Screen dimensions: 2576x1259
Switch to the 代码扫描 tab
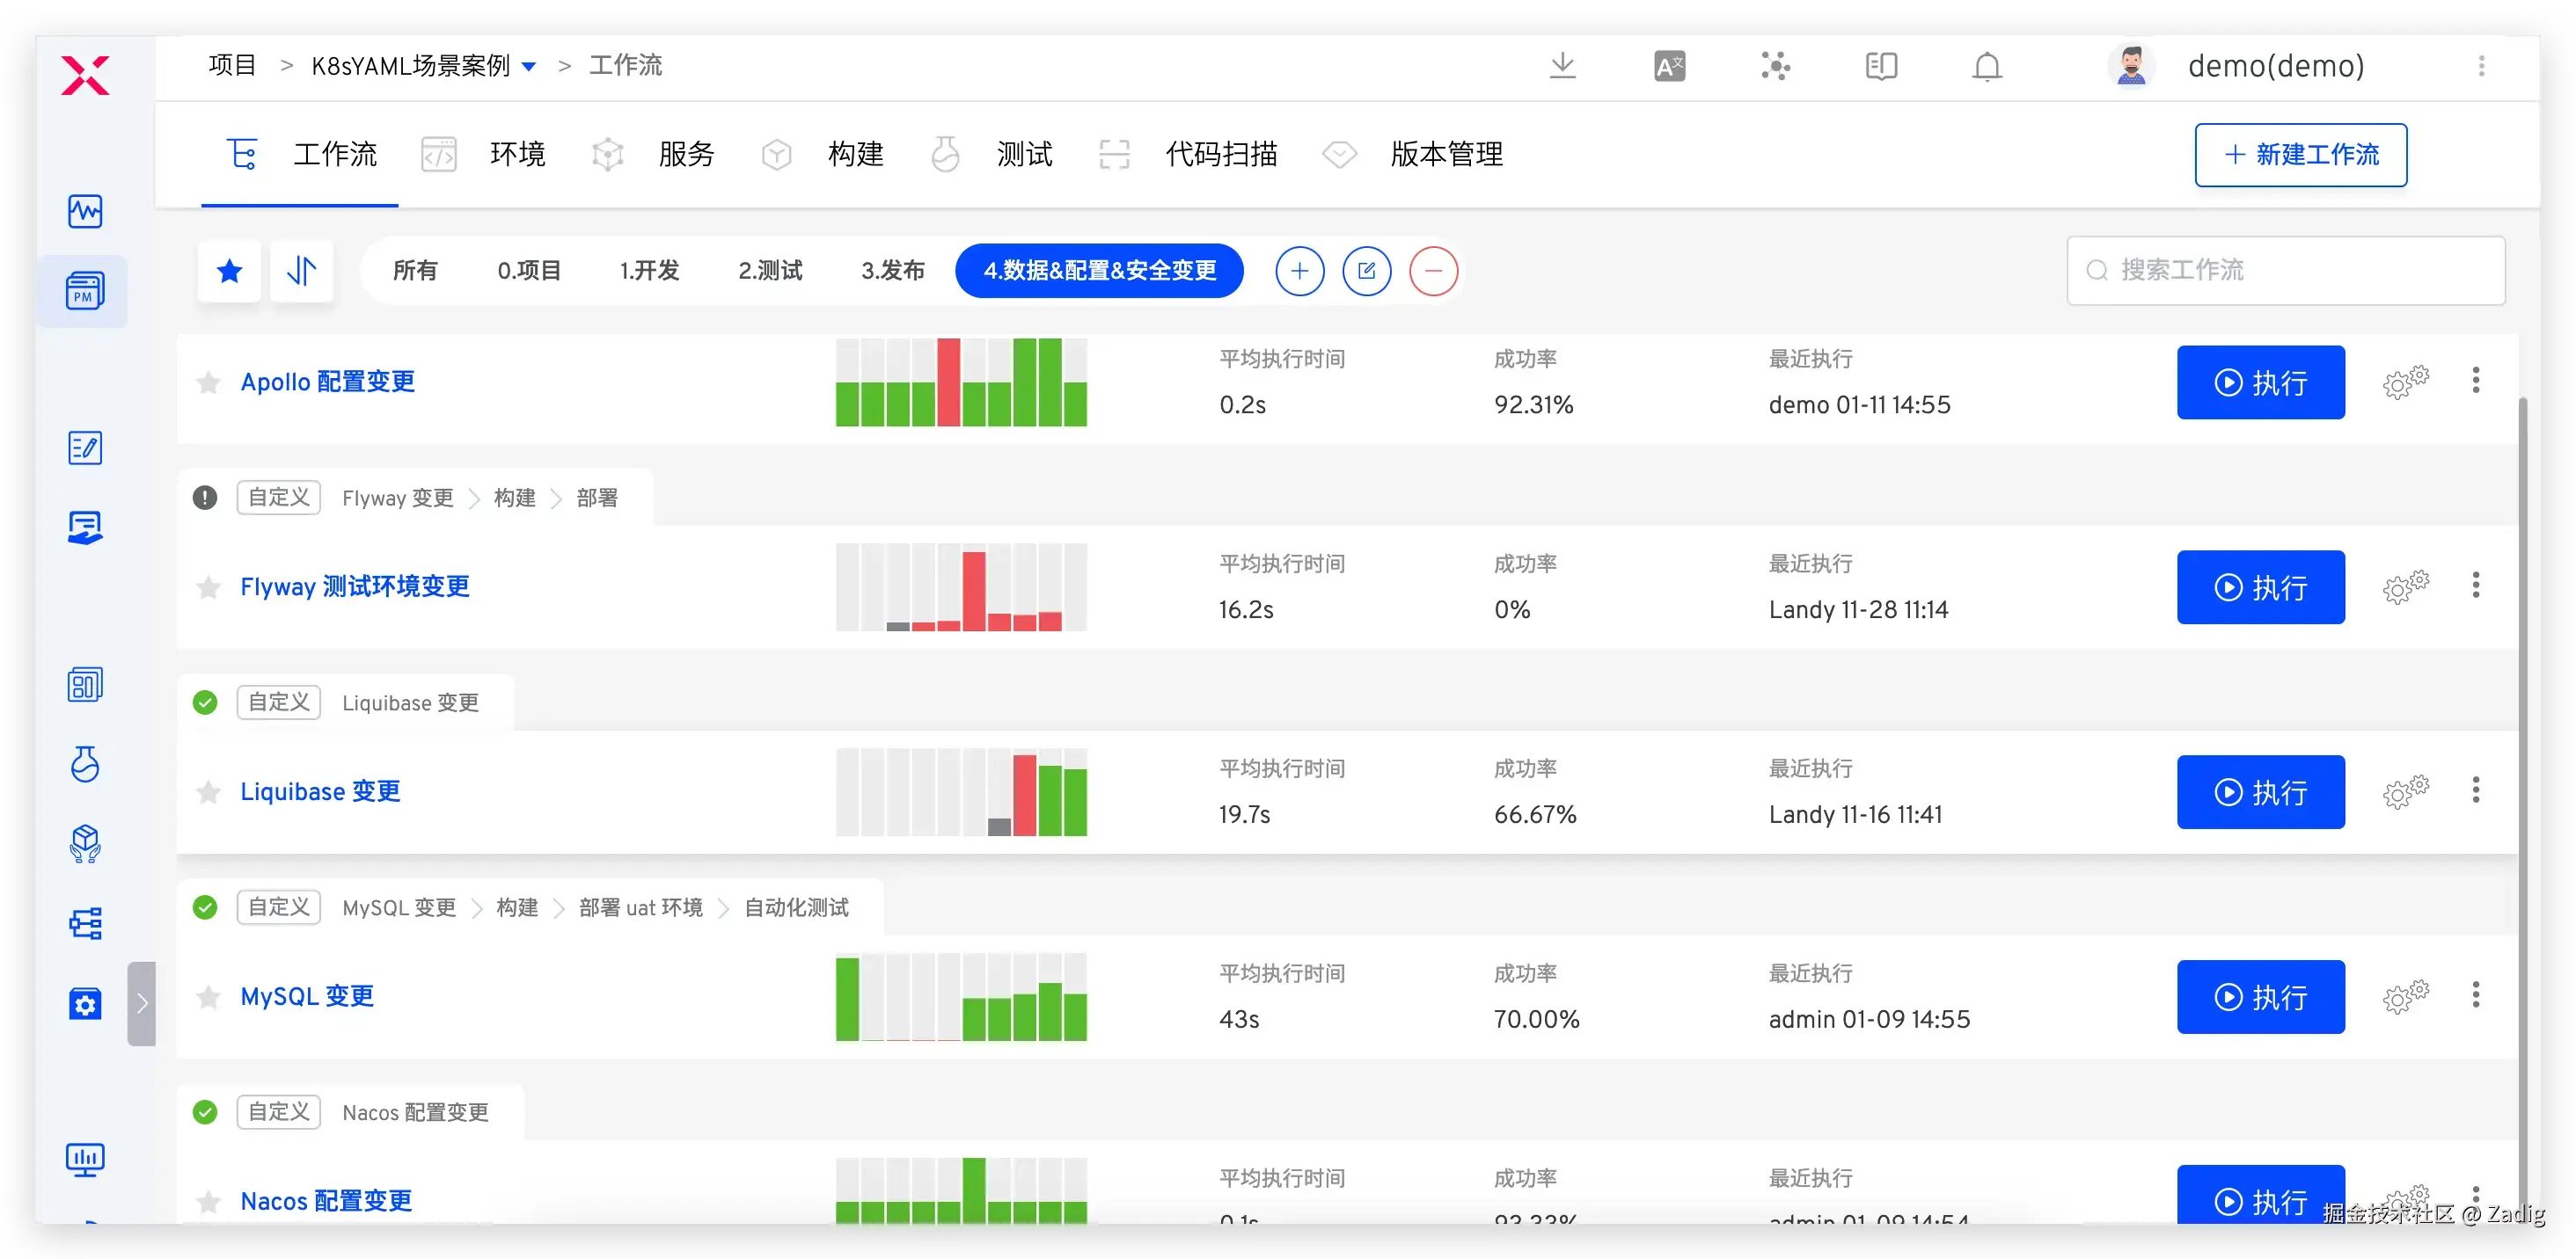pyautogui.click(x=1187, y=155)
